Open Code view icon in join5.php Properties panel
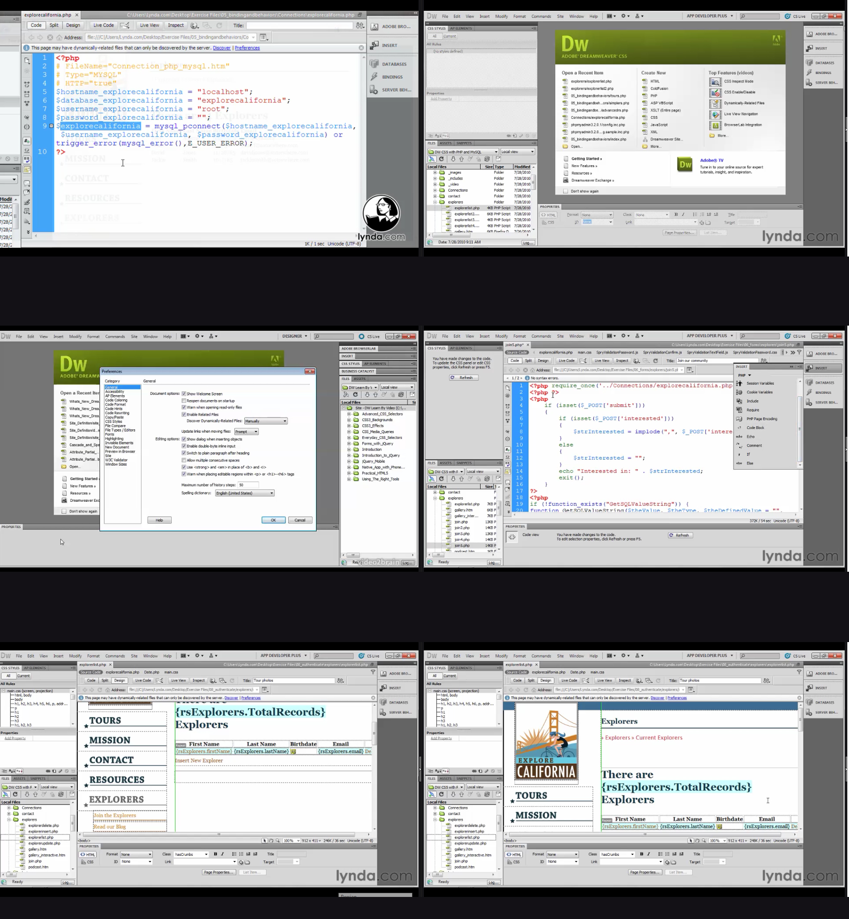The height and width of the screenshot is (919, 849). coord(512,536)
